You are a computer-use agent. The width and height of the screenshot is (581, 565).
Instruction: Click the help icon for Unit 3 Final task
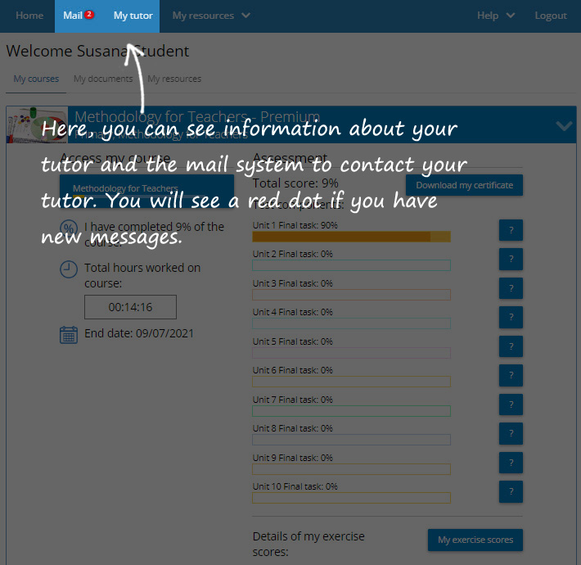[x=511, y=288]
